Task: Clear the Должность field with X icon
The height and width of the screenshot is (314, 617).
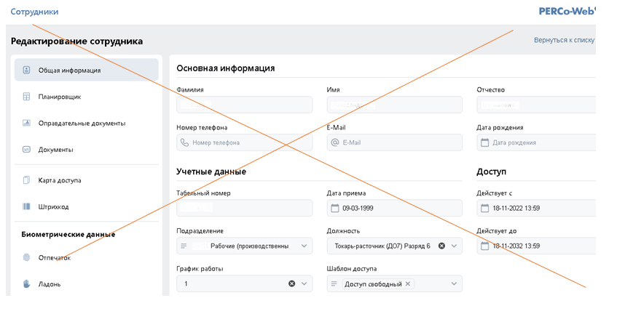Action: coord(441,246)
